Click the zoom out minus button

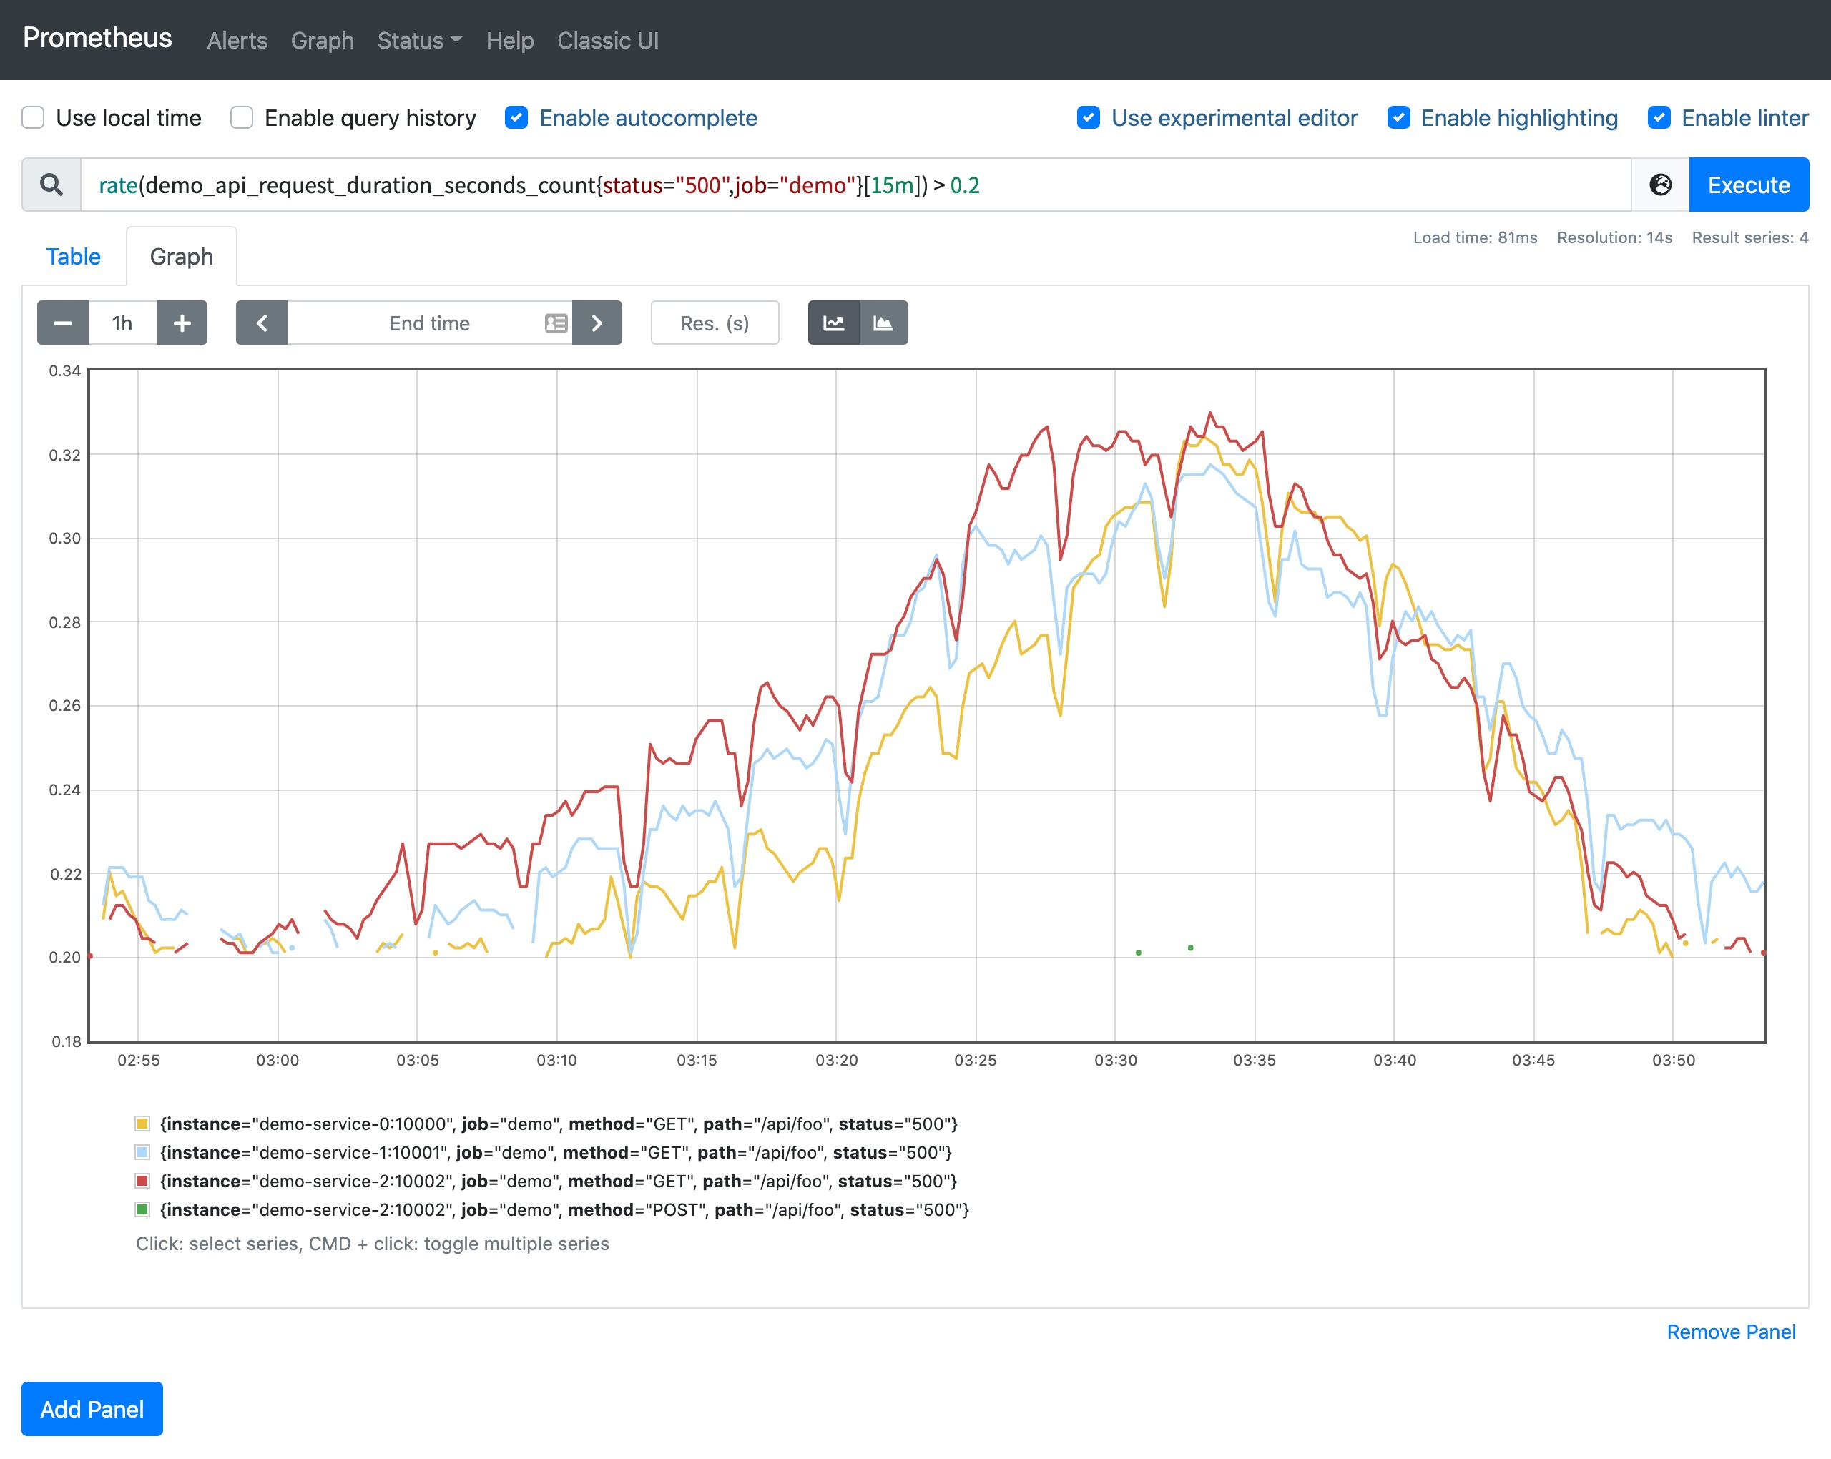61,322
